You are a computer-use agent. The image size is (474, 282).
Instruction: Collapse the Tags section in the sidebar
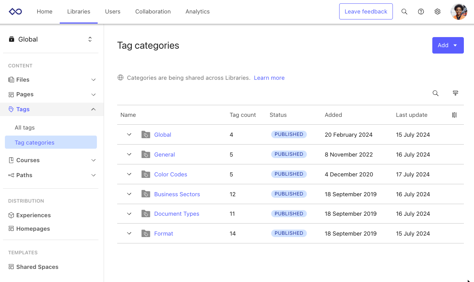pos(93,109)
